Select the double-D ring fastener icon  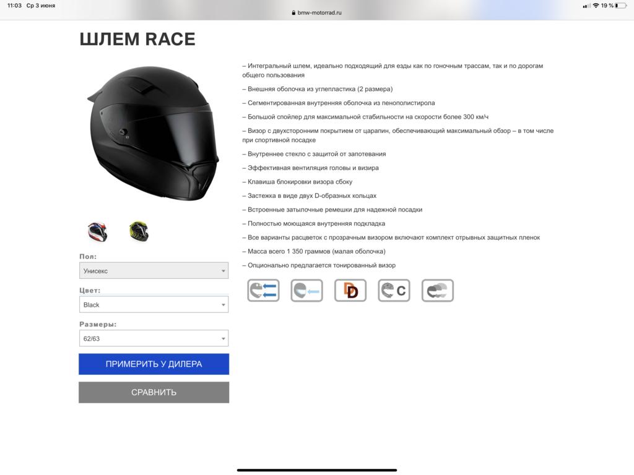tap(350, 291)
